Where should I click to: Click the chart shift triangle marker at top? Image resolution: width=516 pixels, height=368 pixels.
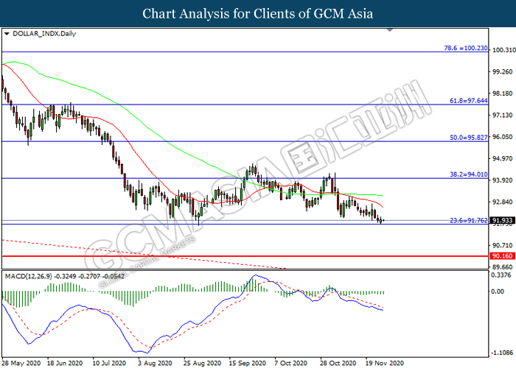tap(390, 30)
